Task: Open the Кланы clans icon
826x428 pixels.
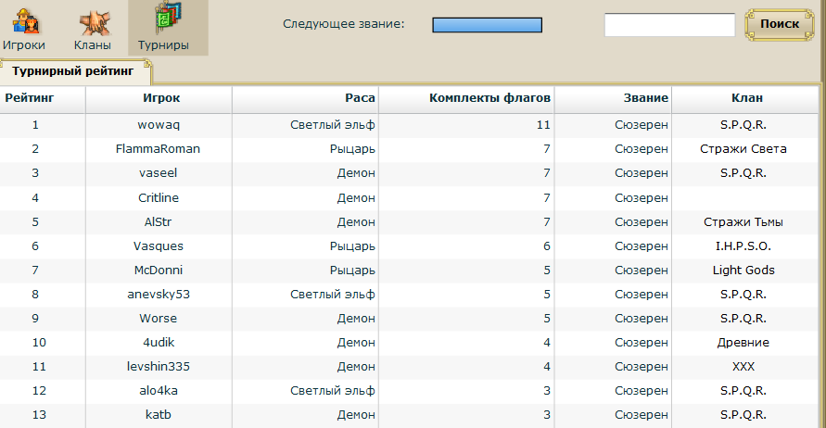Action: [x=92, y=28]
